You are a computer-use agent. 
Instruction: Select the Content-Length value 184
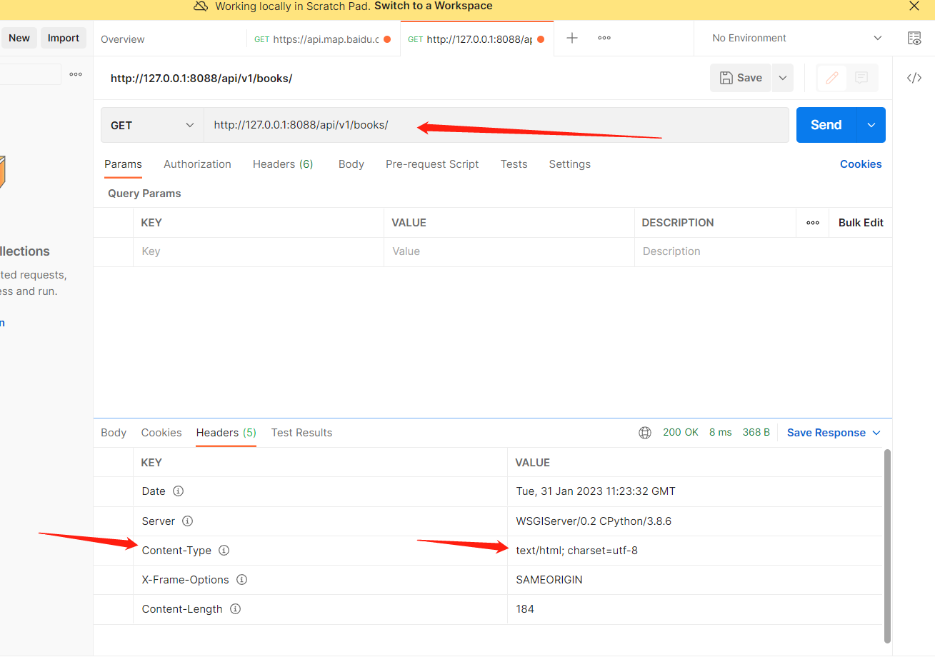525,609
